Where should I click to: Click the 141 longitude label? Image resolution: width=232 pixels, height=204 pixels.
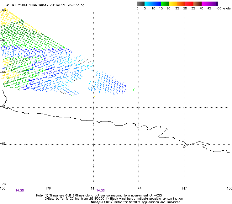click(93, 188)
